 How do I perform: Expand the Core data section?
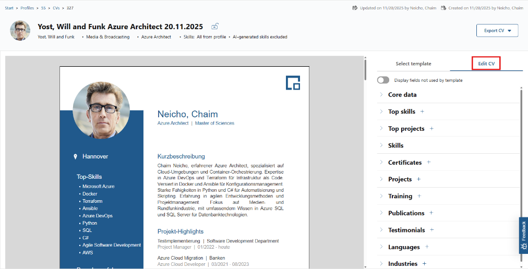point(381,94)
